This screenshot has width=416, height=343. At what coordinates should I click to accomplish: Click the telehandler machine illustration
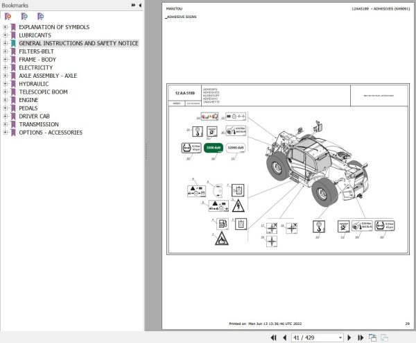(317, 165)
